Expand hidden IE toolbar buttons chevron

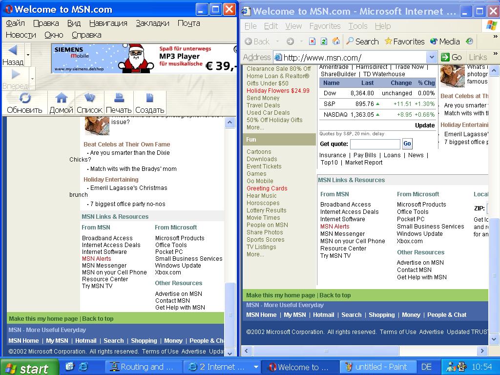point(495,37)
